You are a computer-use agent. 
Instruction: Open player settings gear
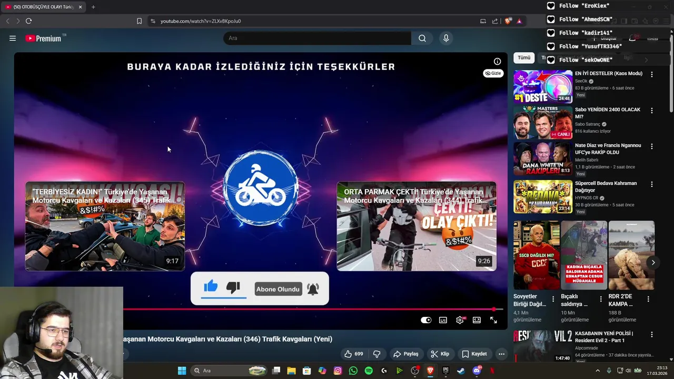[x=460, y=320]
